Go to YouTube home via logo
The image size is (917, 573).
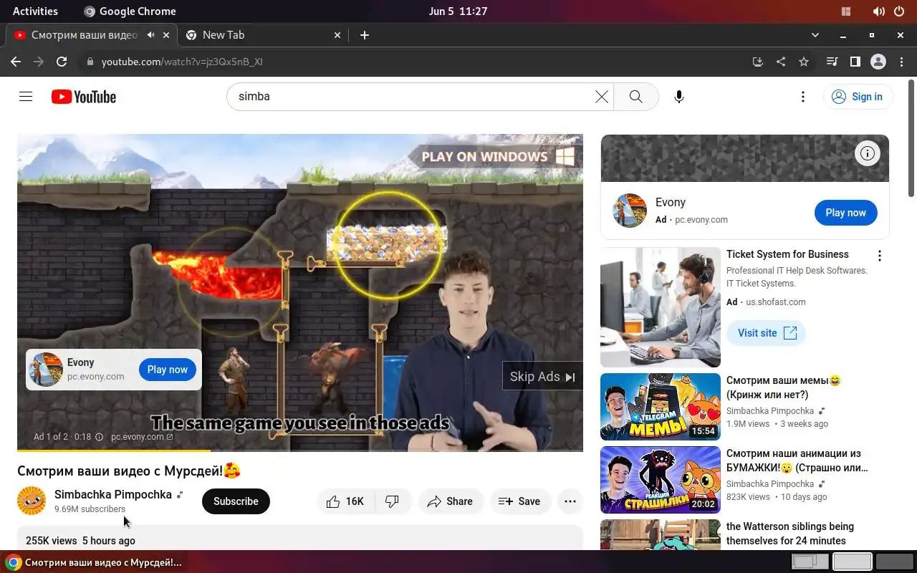(x=84, y=97)
